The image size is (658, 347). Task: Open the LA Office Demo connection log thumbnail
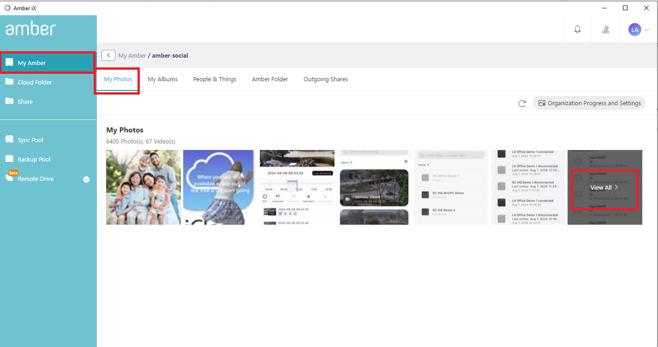528,187
